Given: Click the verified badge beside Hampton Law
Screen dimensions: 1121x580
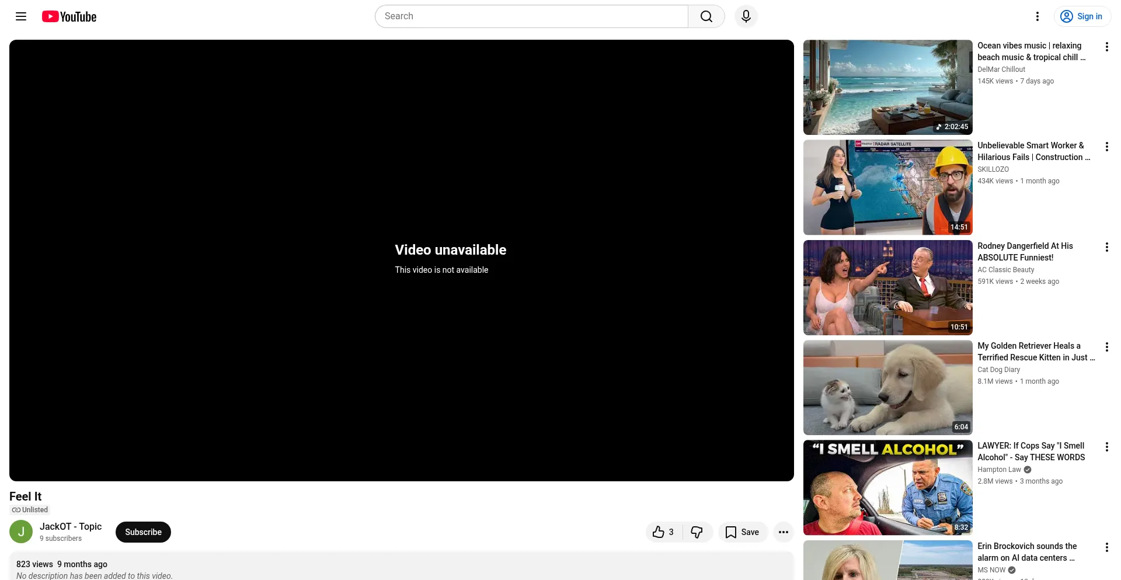Looking at the screenshot, I should pyautogui.click(x=1028, y=470).
